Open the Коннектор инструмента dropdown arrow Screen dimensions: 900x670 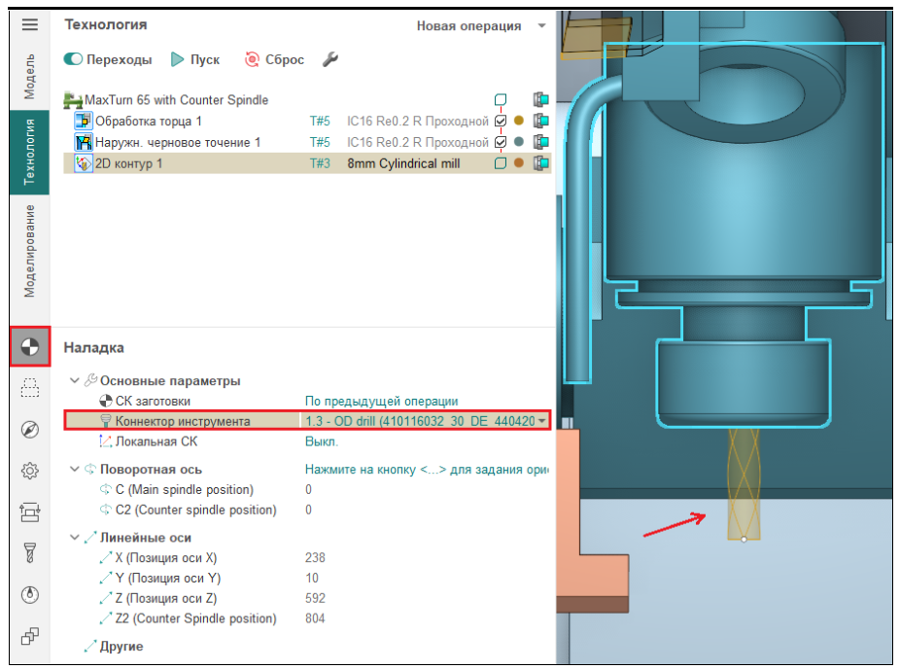[x=541, y=421]
